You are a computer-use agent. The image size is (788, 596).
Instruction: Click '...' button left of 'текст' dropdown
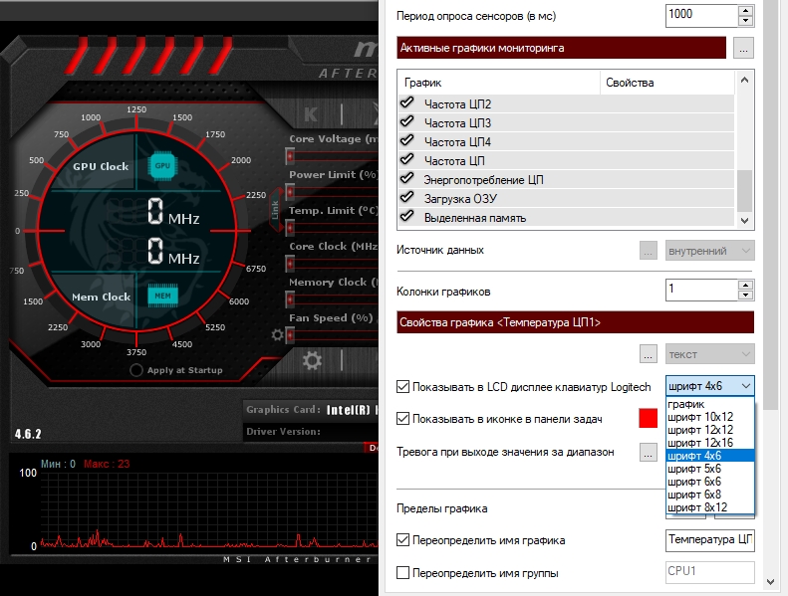[x=649, y=354]
